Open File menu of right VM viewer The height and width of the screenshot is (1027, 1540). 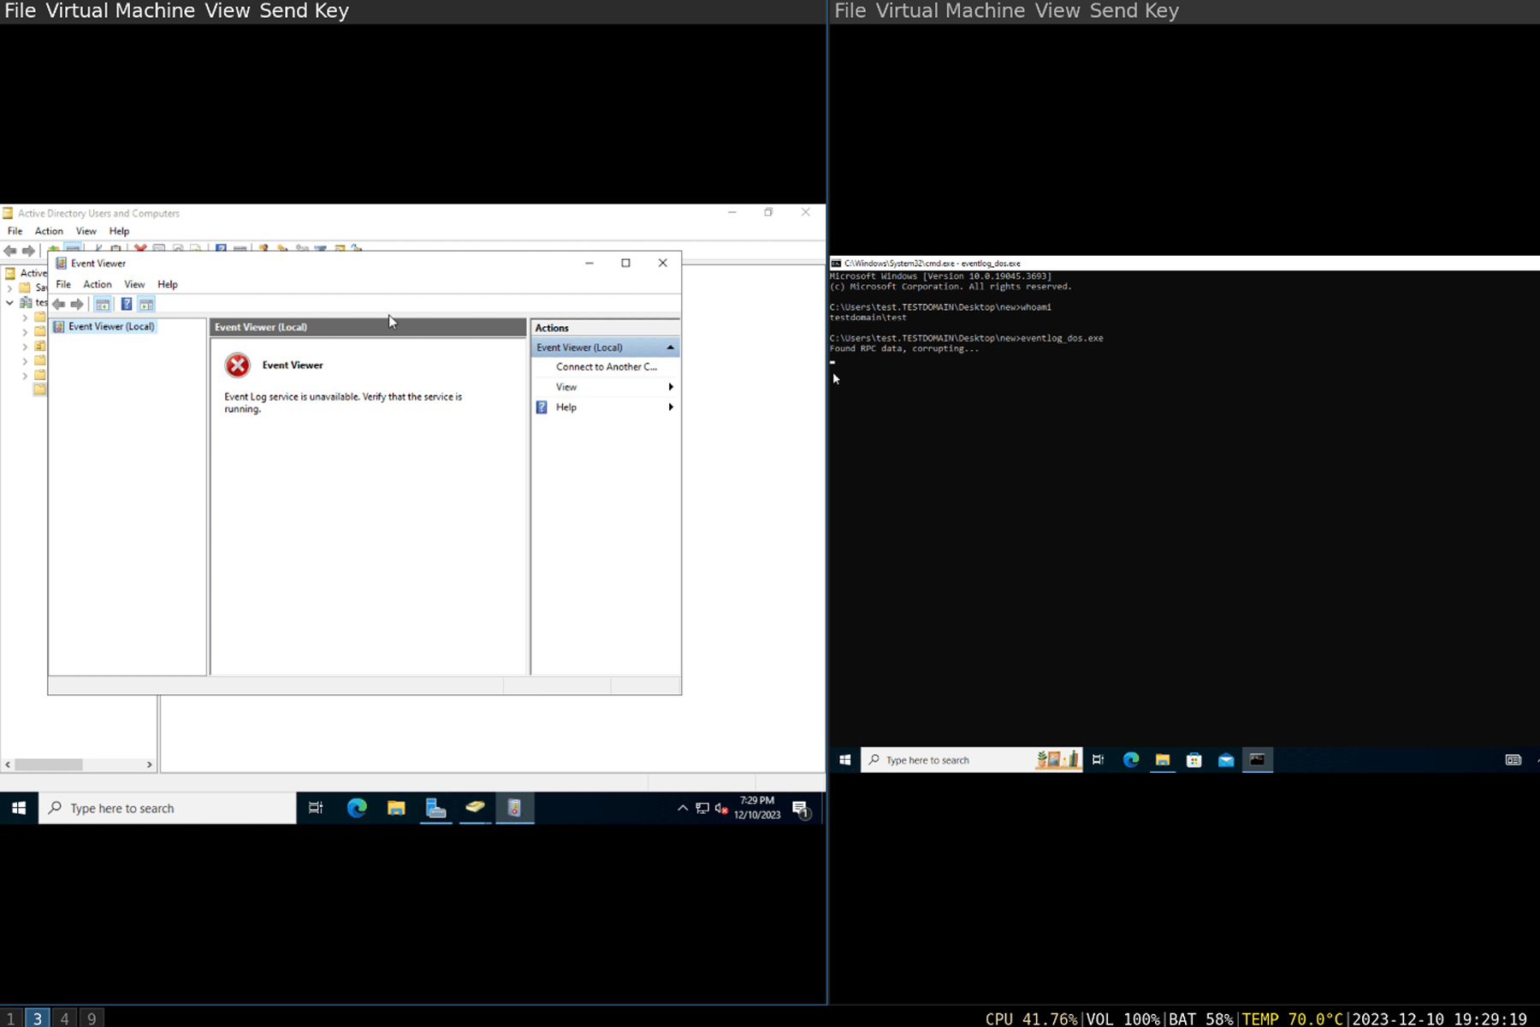(850, 11)
